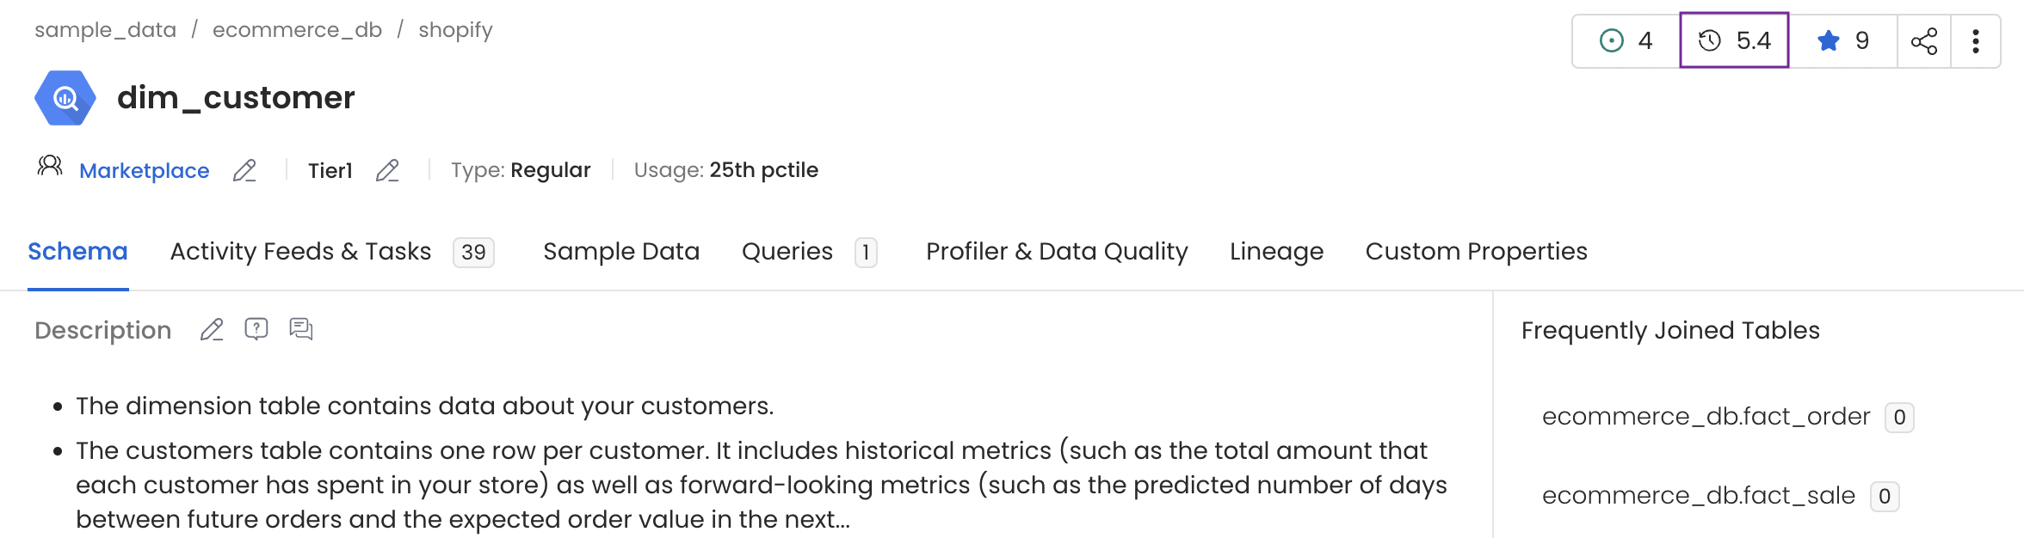
Task: Switch to Sample Data tab
Action: (x=621, y=252)
